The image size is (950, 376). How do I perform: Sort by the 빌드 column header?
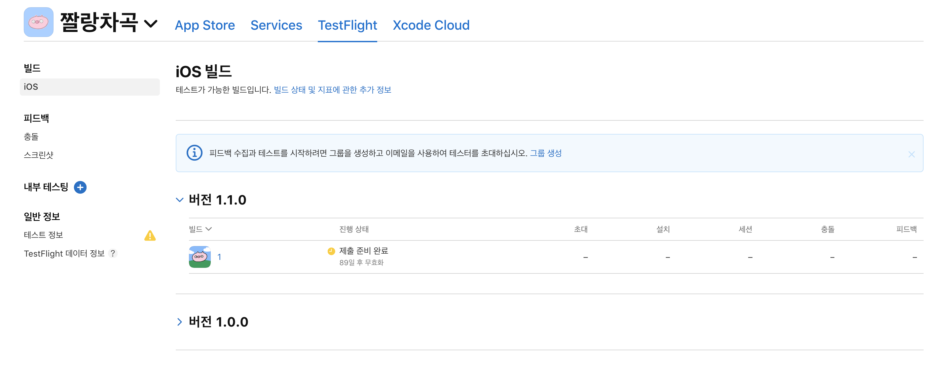tap(200, 229)
